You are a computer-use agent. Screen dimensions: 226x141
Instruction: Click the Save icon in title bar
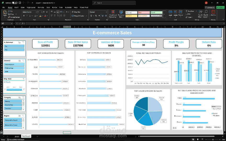20,3
